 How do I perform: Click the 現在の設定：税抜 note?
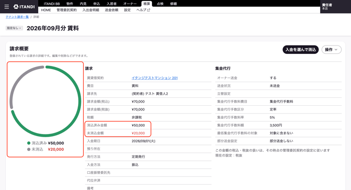tap(229, 155)
